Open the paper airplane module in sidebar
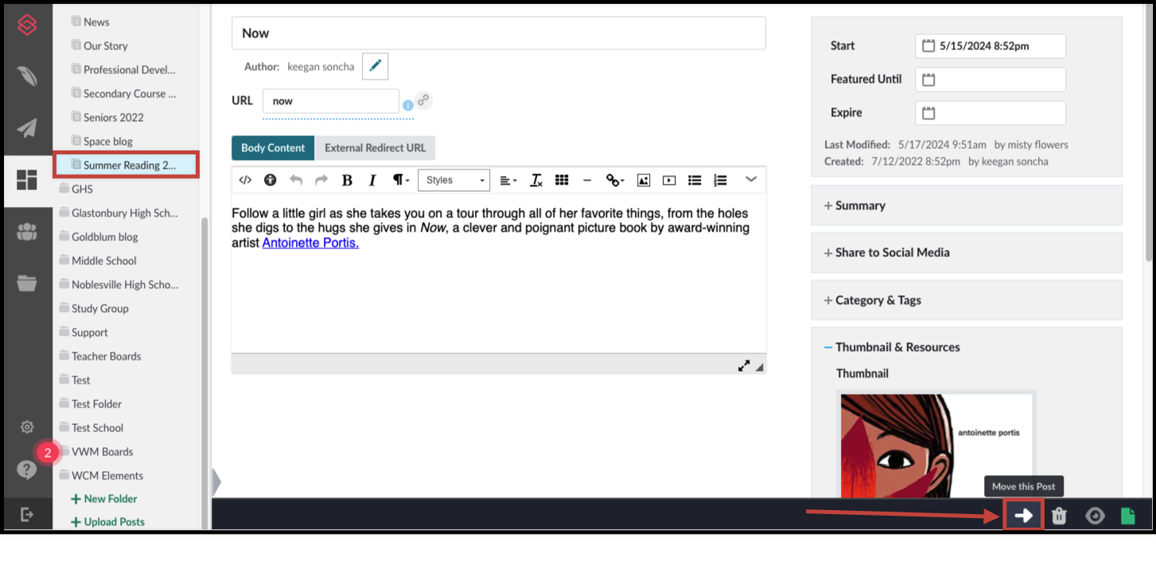 point(27,129)
